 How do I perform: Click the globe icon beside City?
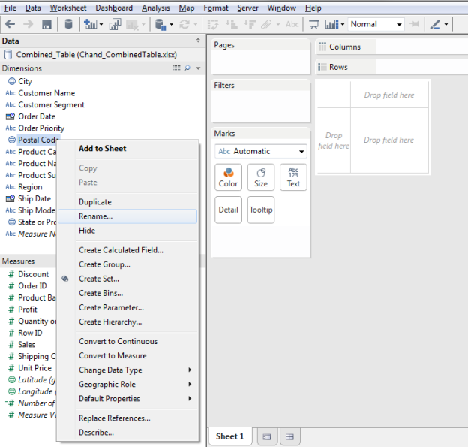[x=12, y=81]
